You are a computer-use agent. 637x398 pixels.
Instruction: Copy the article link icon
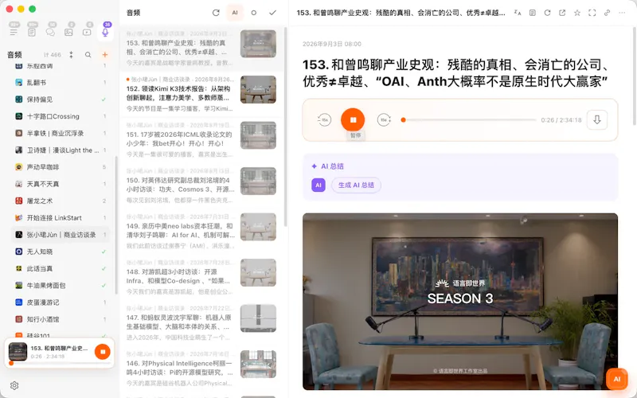(607, 13)
